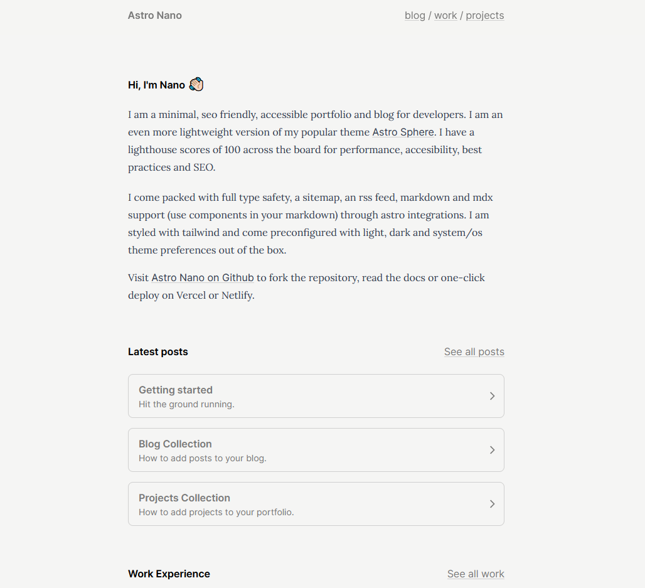
Task: Click the chevron on Blog Collection card
Action: pos(492,450)
